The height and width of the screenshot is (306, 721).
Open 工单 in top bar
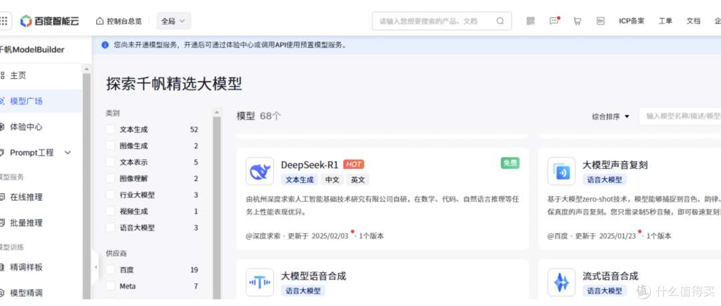[666, 21]
